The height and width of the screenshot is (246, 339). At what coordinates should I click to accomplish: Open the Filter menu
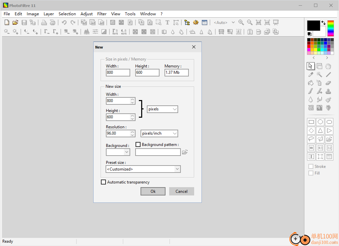[x=102, y=14]
